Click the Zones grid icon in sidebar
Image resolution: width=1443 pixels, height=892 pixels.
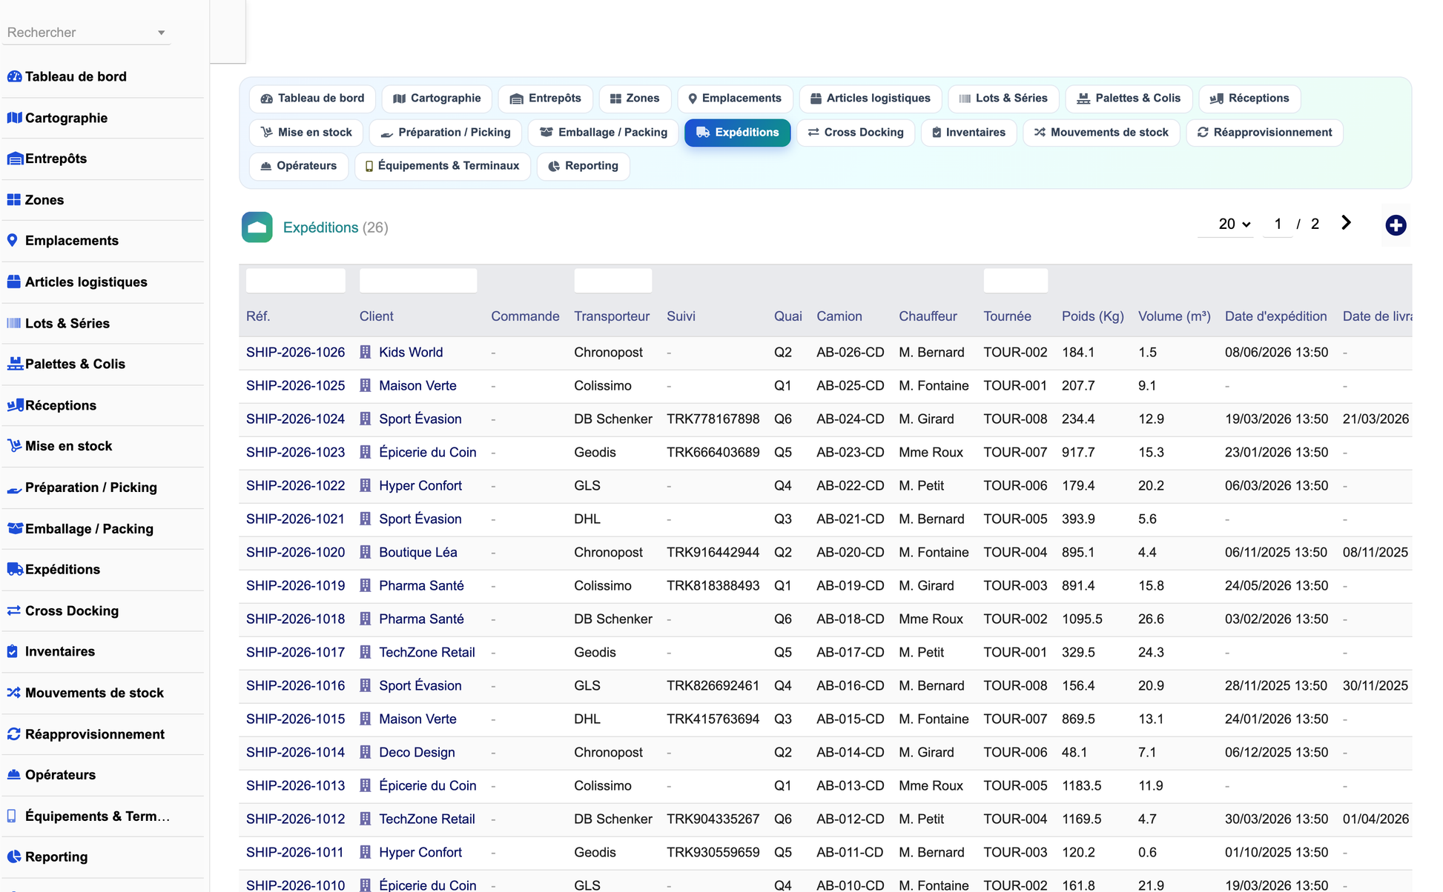[x=13, y=200]
